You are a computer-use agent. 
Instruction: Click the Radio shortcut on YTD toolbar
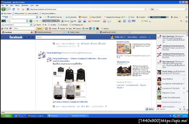[86, 29]
